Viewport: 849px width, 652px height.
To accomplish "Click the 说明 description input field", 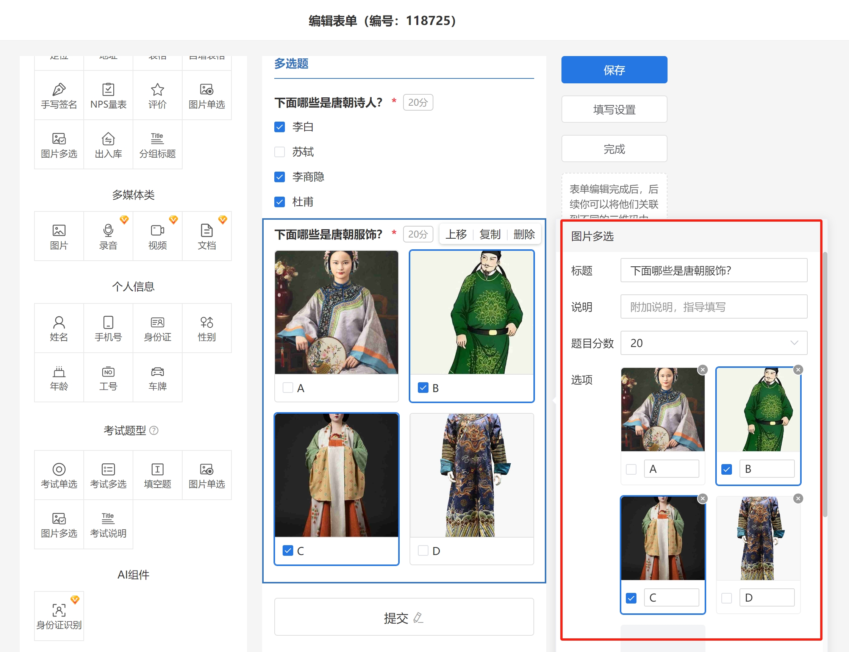I will pyautogui.click(x=714, y=307).
